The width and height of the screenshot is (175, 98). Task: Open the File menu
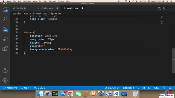click(x=14, y=1)
